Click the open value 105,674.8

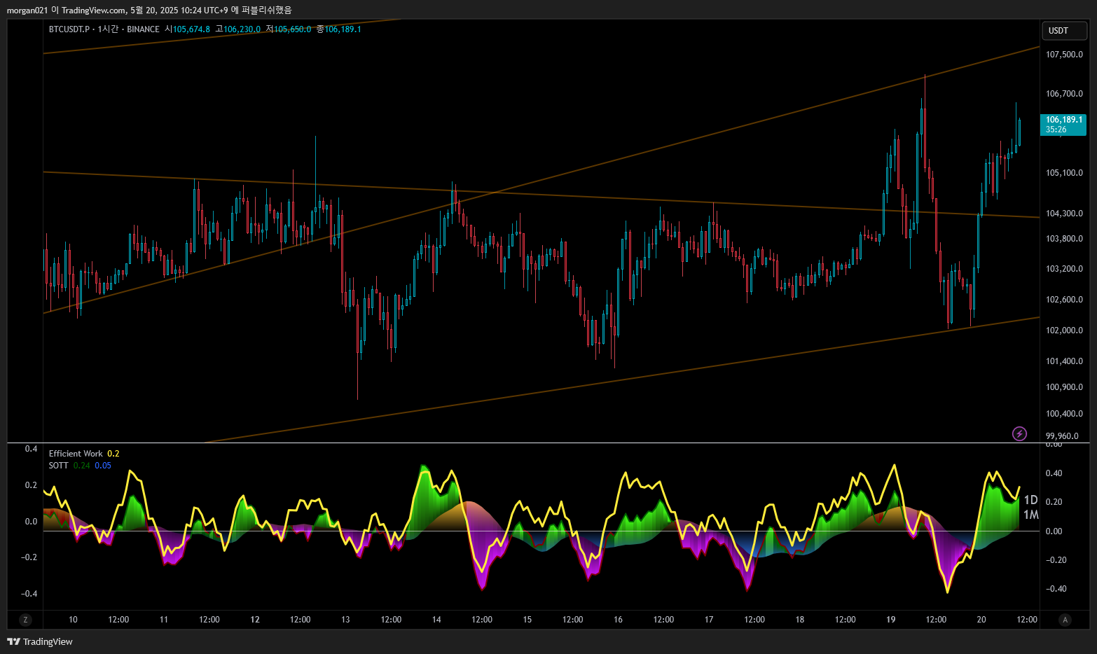191,29
